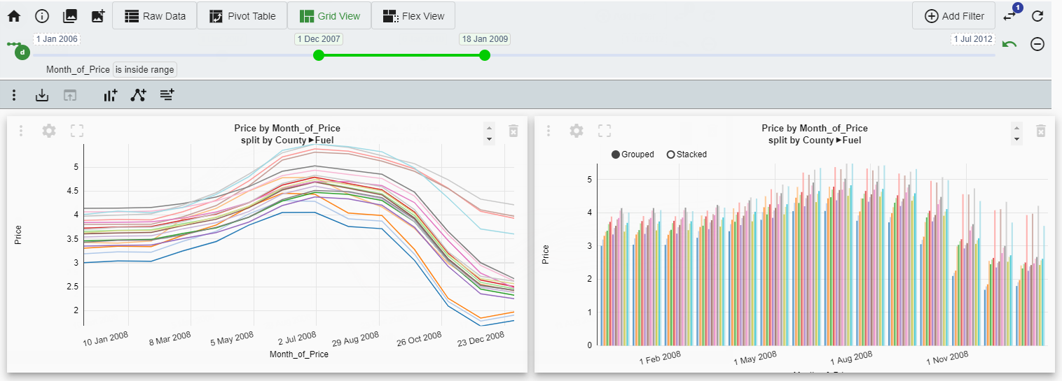The width and height of the screenshot is (1062, 381).
Task: Open the image gallery icon
Action: pyautogui.click(x=70, y=15)
